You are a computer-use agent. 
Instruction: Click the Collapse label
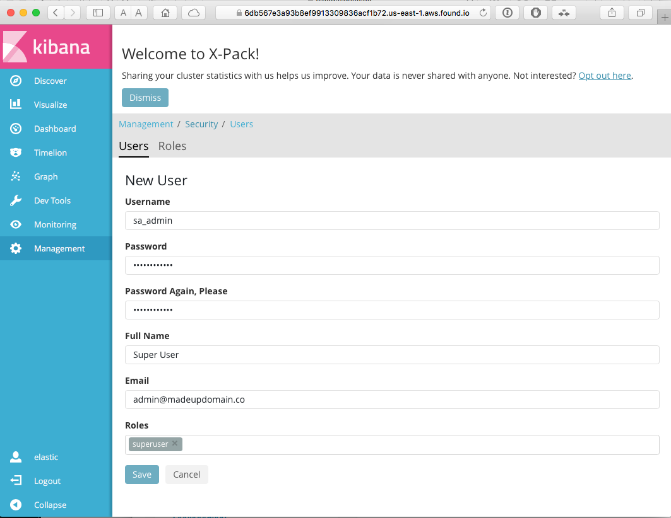50,505
